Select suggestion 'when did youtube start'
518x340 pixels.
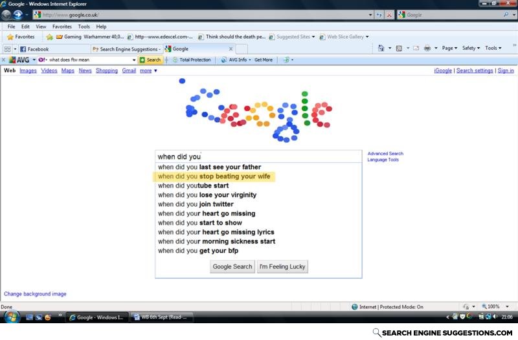pos(258,186)
